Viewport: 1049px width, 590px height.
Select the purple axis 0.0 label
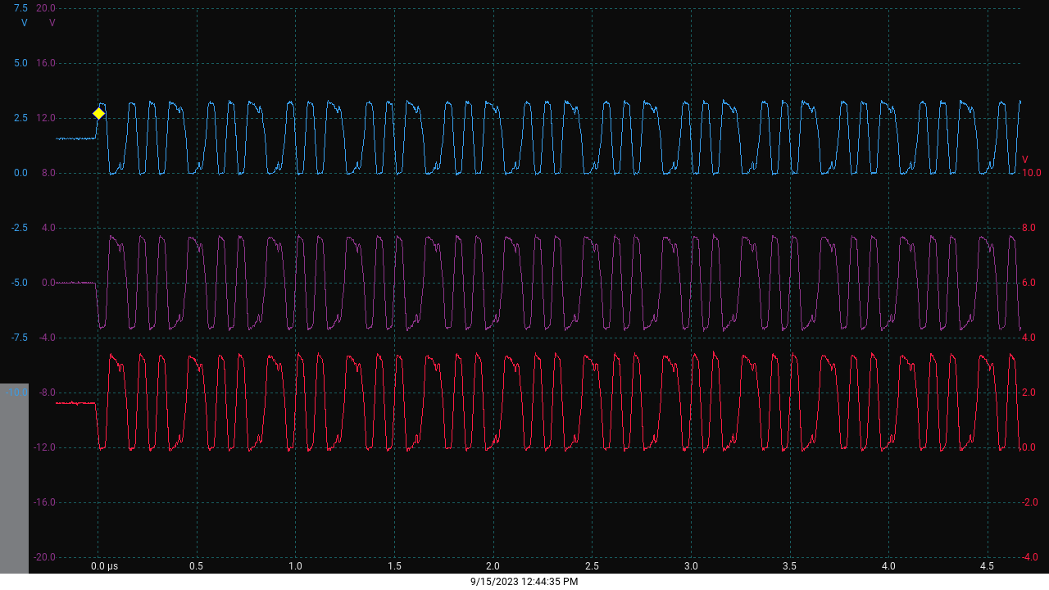[x=48, y=283]
